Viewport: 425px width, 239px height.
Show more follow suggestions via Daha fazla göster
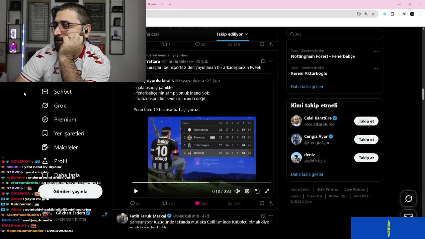307,174
